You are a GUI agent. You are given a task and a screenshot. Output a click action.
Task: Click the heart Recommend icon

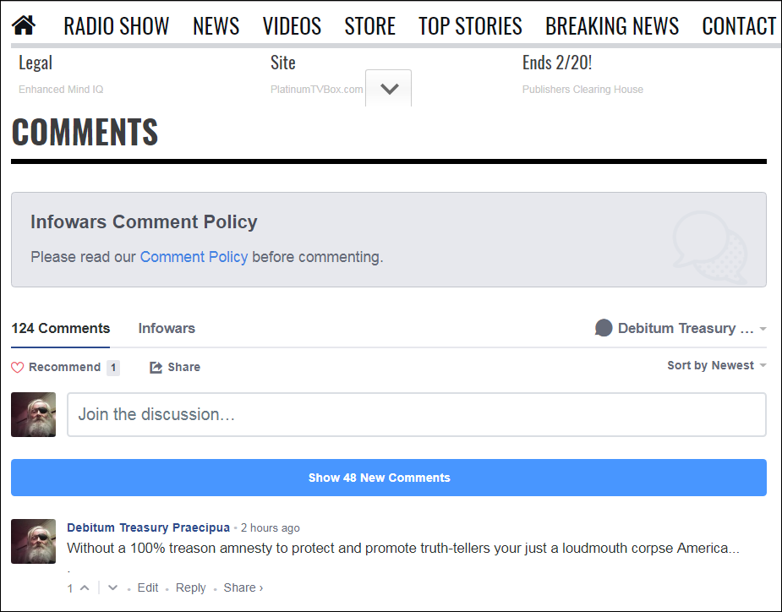click(18, 368)
